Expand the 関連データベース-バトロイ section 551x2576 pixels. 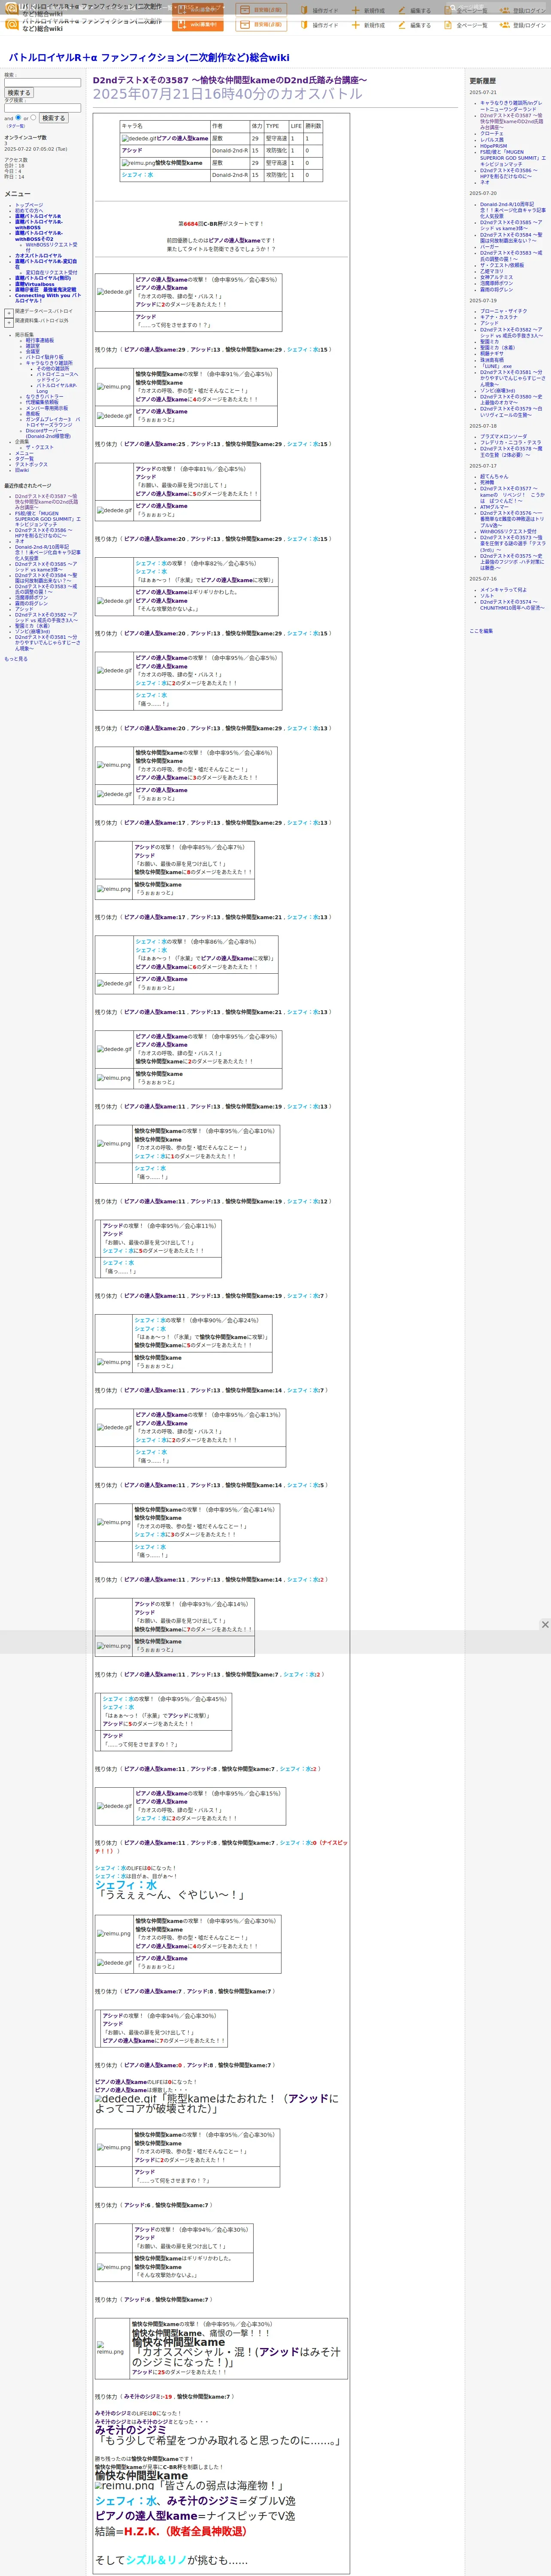click(9, 313)
